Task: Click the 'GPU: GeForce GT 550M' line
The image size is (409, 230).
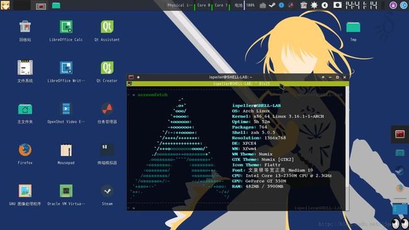Action: (x=259, y=181)
